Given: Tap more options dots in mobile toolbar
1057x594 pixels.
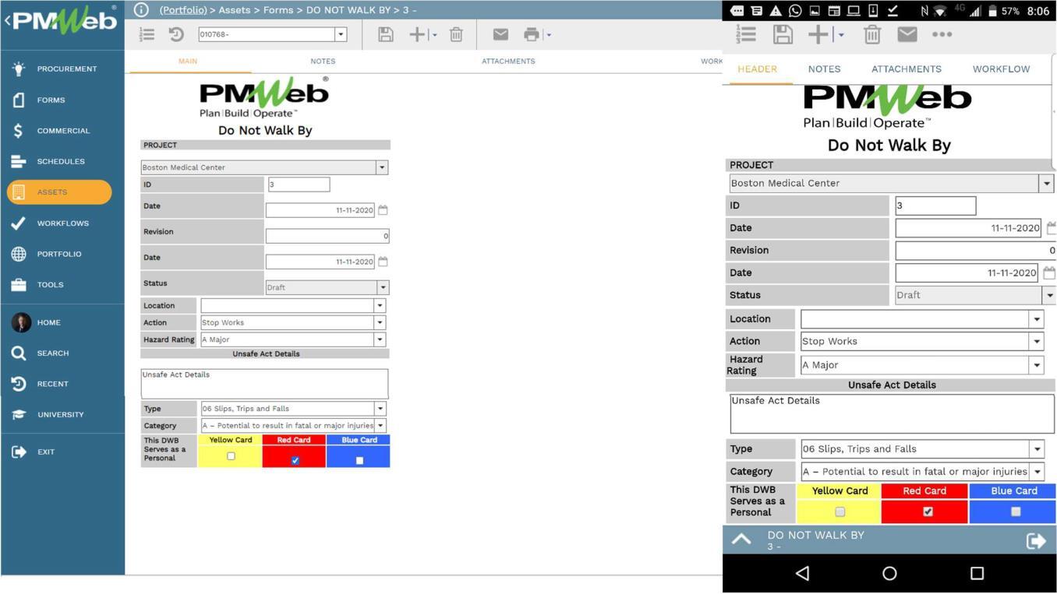Looking at the screenshot, I should pyautogui.click(x=942, y=34).
